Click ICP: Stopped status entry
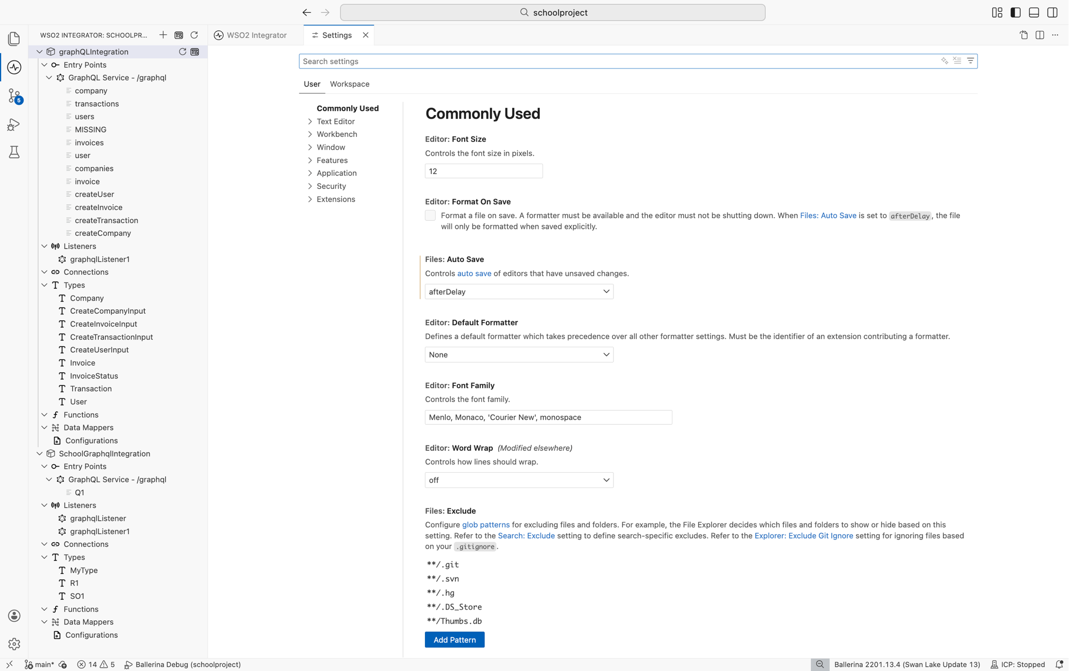The height and width of the screenshot is (671, 1069). [x=1018, y=665]
